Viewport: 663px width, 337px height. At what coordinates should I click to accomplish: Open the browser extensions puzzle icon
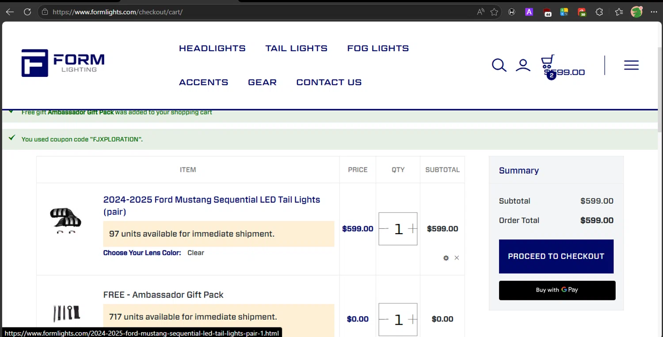599,12
